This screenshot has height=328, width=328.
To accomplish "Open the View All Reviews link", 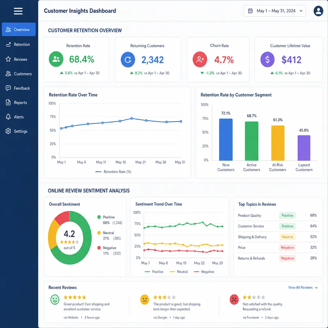I will [303, 287].
